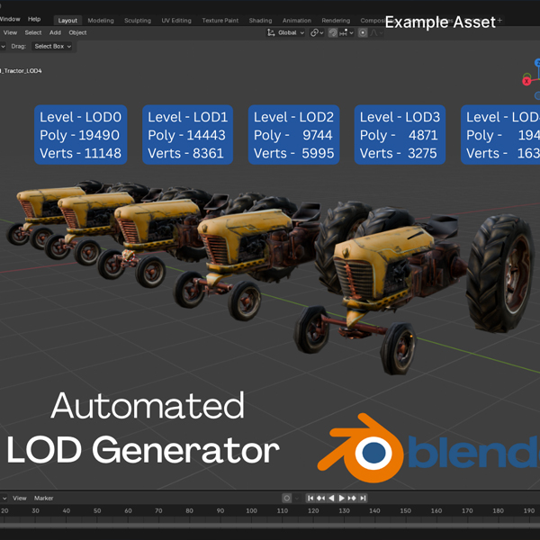Jump to the previous keyframe
The height and width of the screenshot is (540, 540).
(x=320, y=498)
